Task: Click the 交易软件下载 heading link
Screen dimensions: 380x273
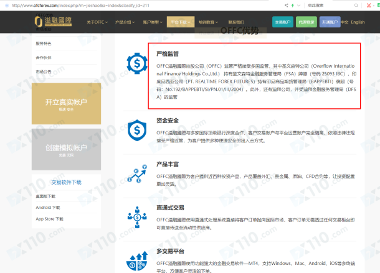Action: (67, 182)
